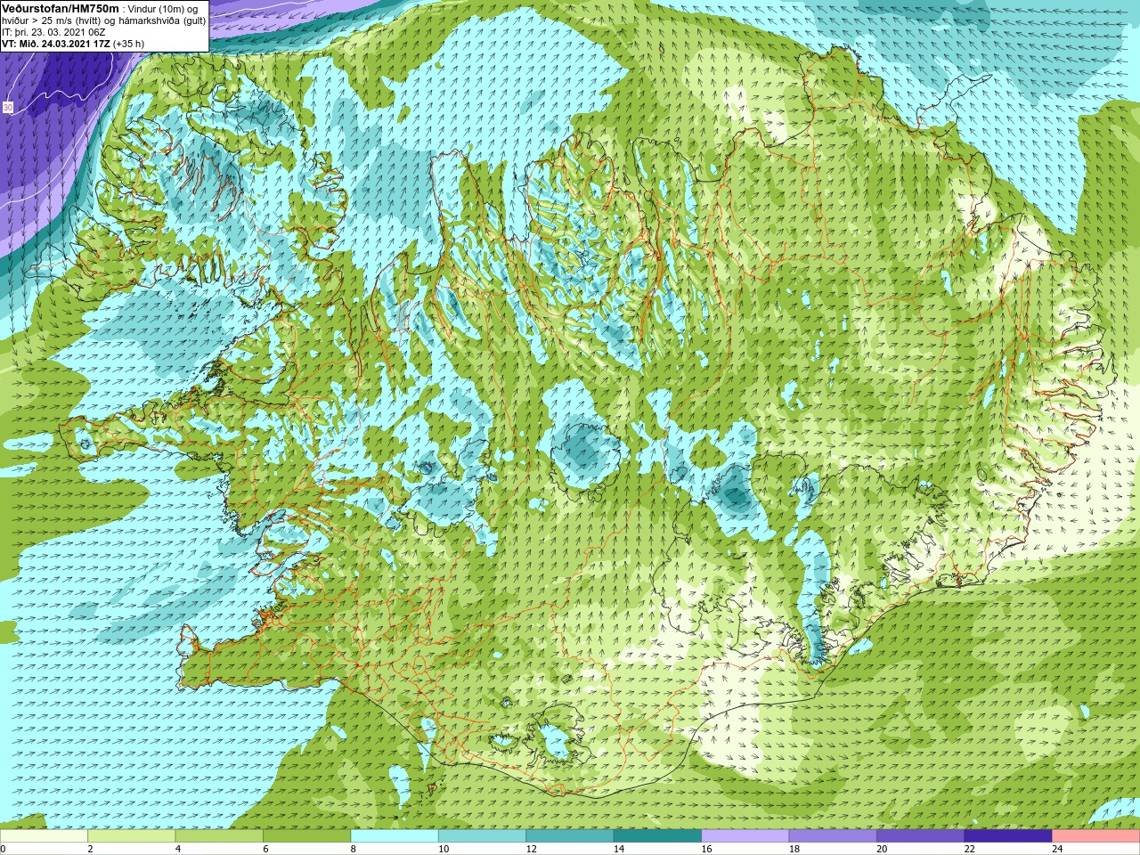Click the dark indigo 22–24 m/s legend swatch

[x=1009, y=836]
